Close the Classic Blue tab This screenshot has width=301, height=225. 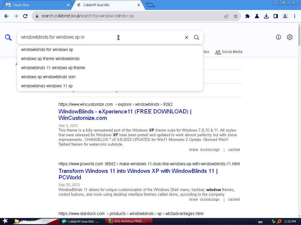[68, 5]
